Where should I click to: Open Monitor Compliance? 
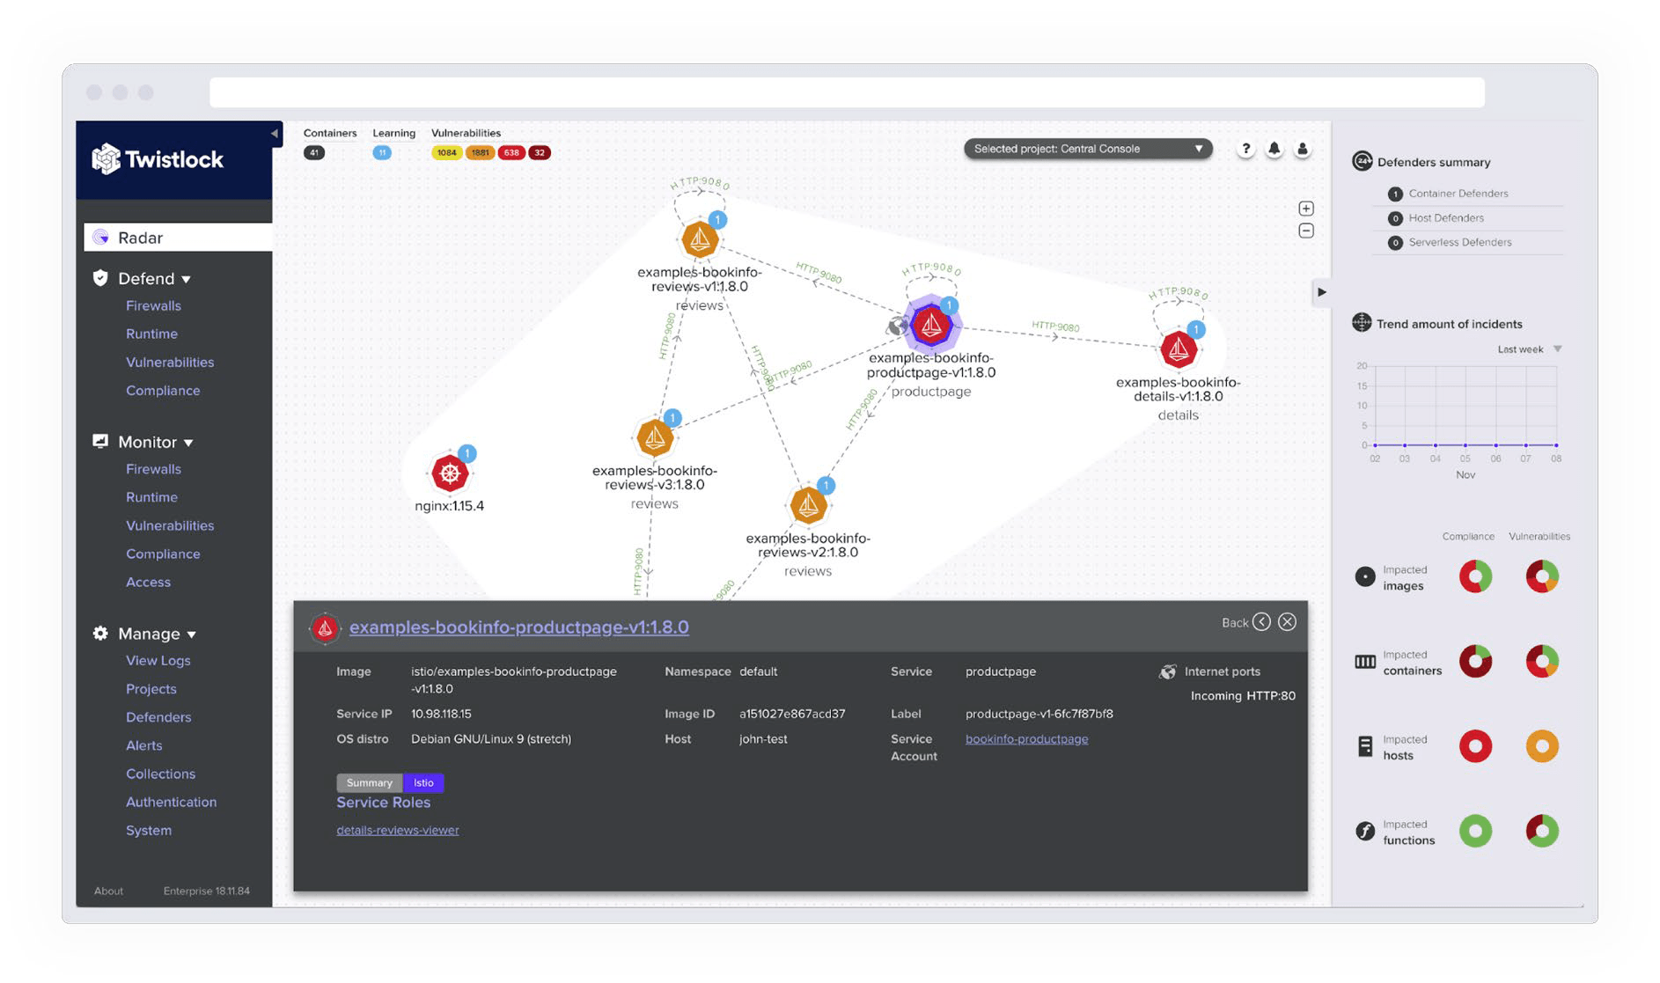click(163, 554)
